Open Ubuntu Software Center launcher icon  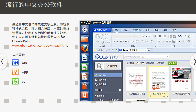[x=85, y=86]
